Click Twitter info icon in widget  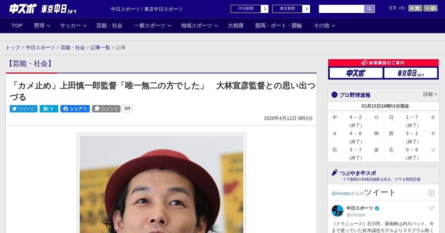tap(431, 193)
